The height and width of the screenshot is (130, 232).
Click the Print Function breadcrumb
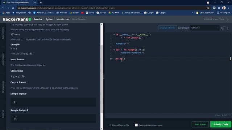pos(79,19)
